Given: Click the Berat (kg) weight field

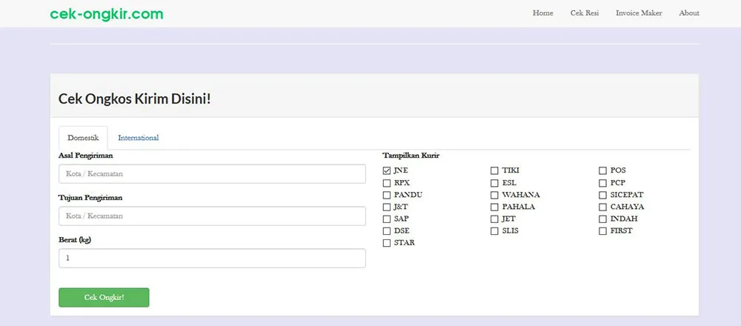Looking at the screenshot, I should pyautogui.click(x=212, y=259).
